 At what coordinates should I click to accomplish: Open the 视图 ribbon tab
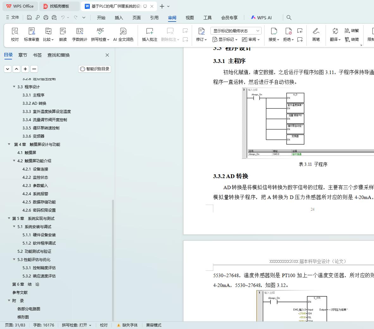point(190,18)
